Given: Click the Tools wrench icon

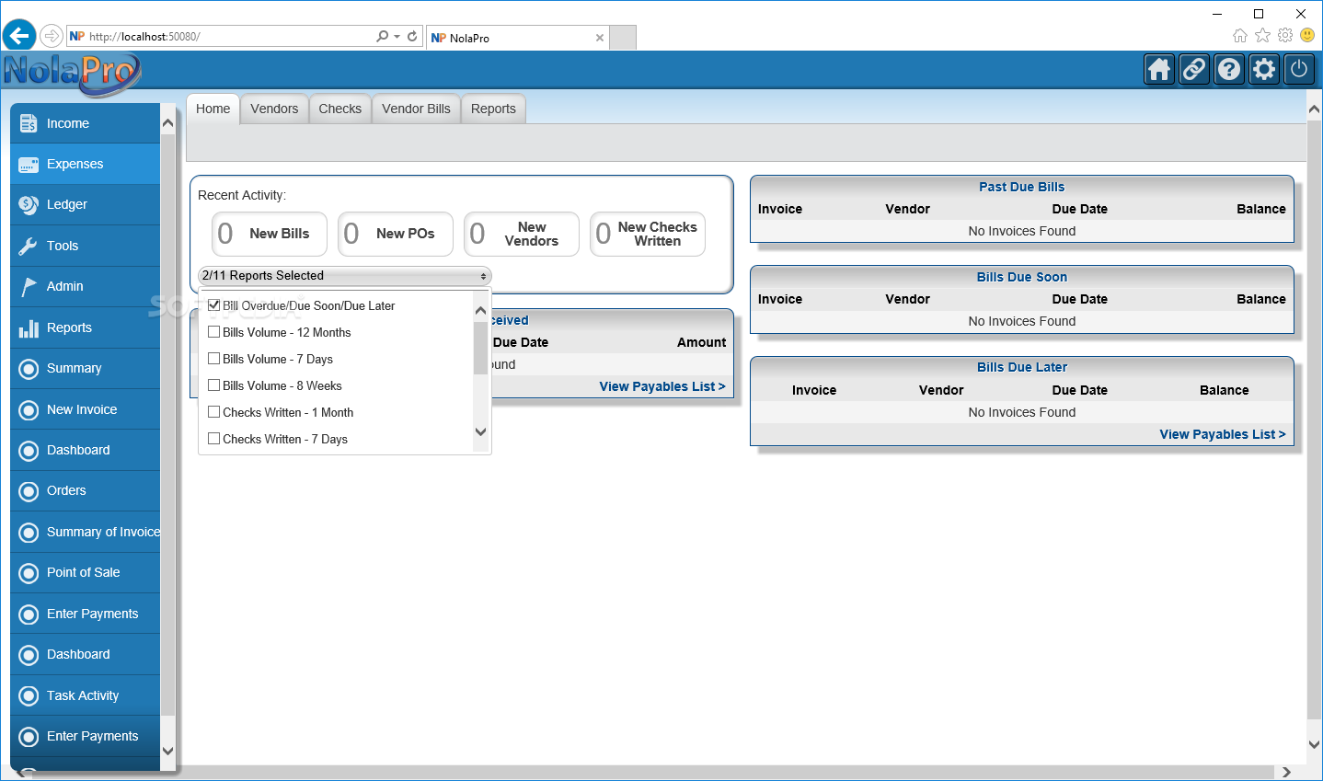Looking at the screenshot, I should coord(29,247).
